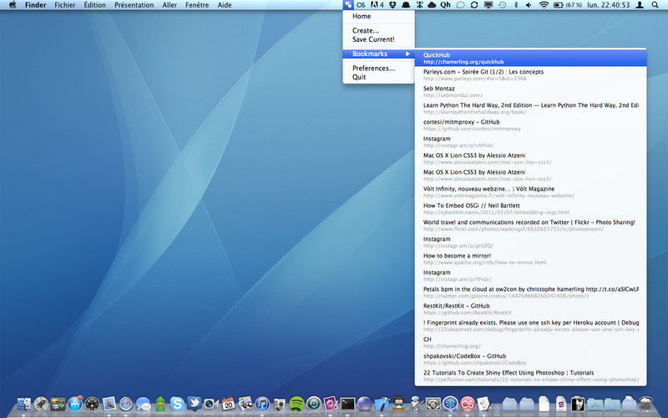668x418 pixels.
Task: Open the Édition menu
Action: [94, 5]
